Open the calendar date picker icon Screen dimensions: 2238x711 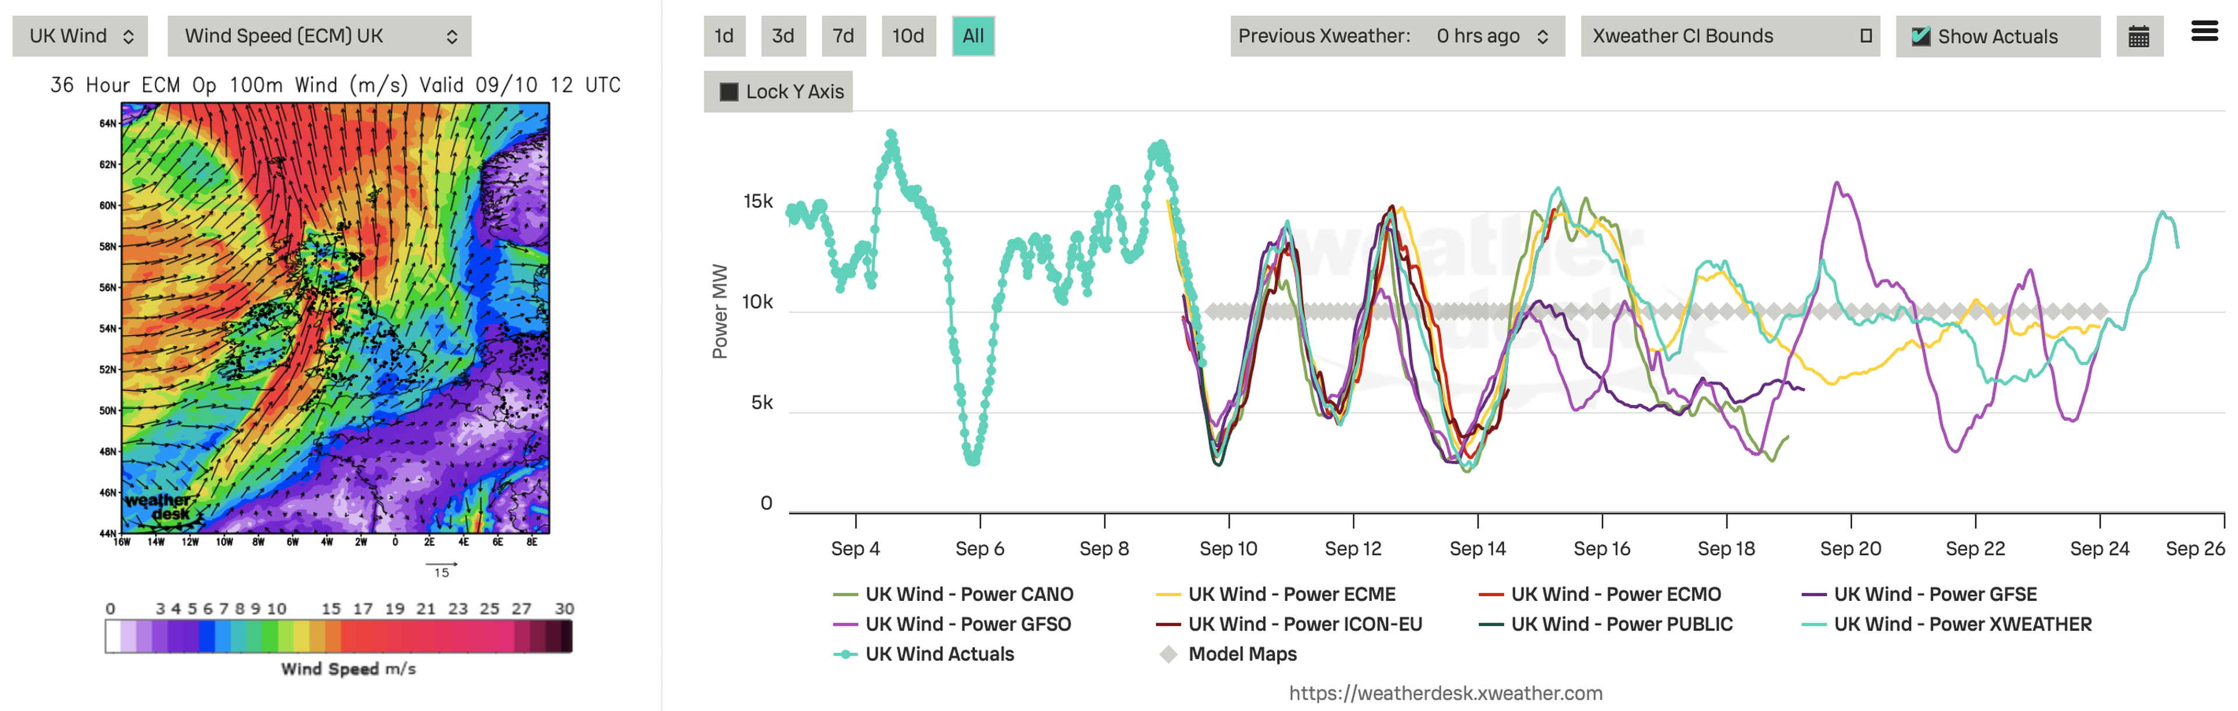tap(2138, 37)
